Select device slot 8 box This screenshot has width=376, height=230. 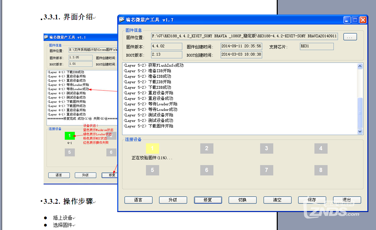click(x=321, y=170)
